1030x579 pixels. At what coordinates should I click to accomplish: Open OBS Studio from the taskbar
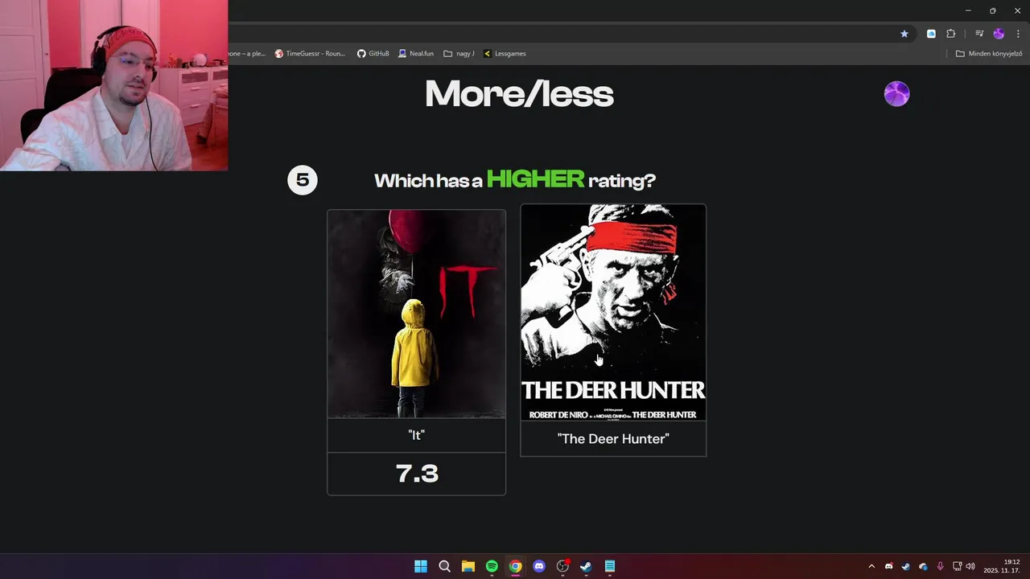562,566
